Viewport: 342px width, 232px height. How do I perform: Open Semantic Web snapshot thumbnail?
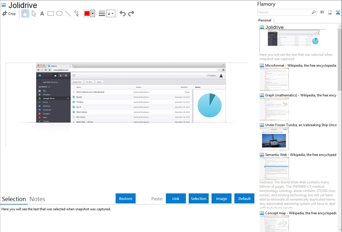pos(274,168)
